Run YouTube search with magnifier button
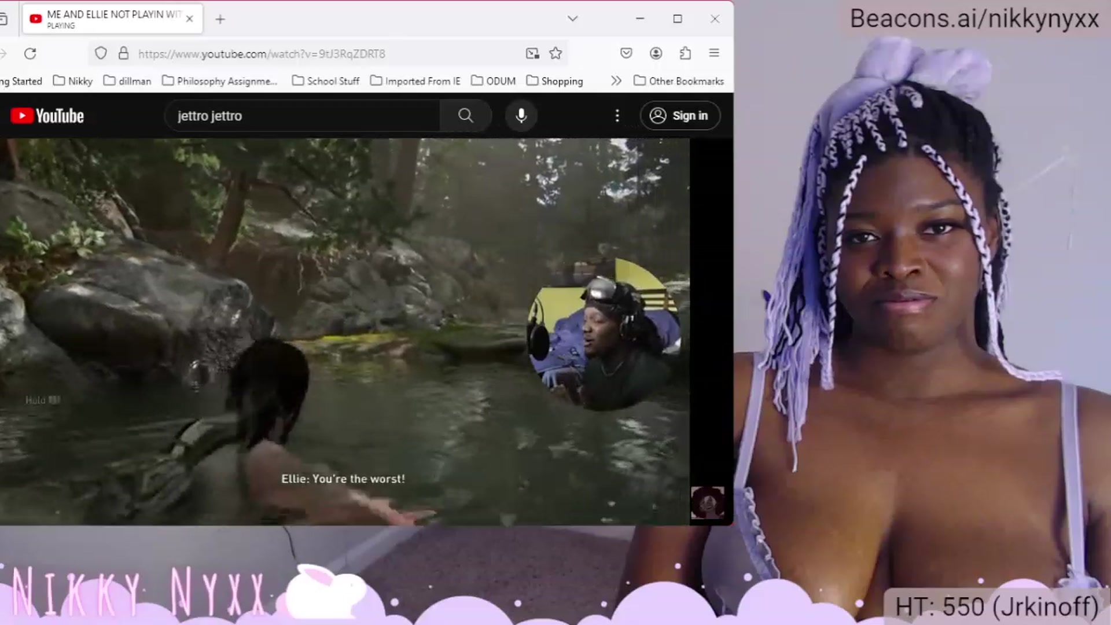This screenshot has width=1111, height=625. pyautogui.click(x=466, y=116)
